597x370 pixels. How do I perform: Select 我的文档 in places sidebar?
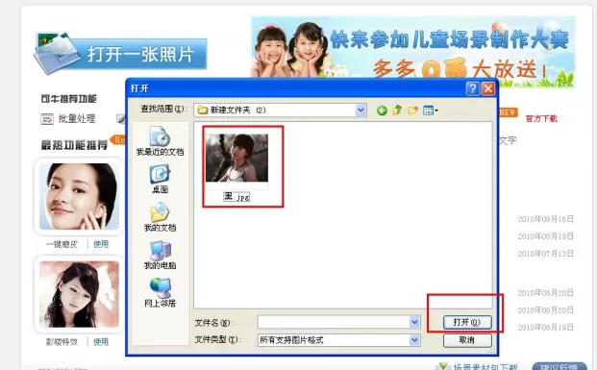[x=160, y=216]
